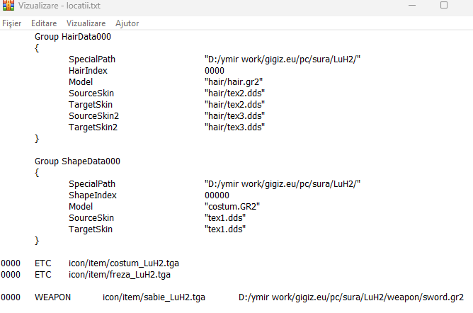Maximize the viewer window
Viewport: 473px width, 313px height.
(x=444, y=6)
